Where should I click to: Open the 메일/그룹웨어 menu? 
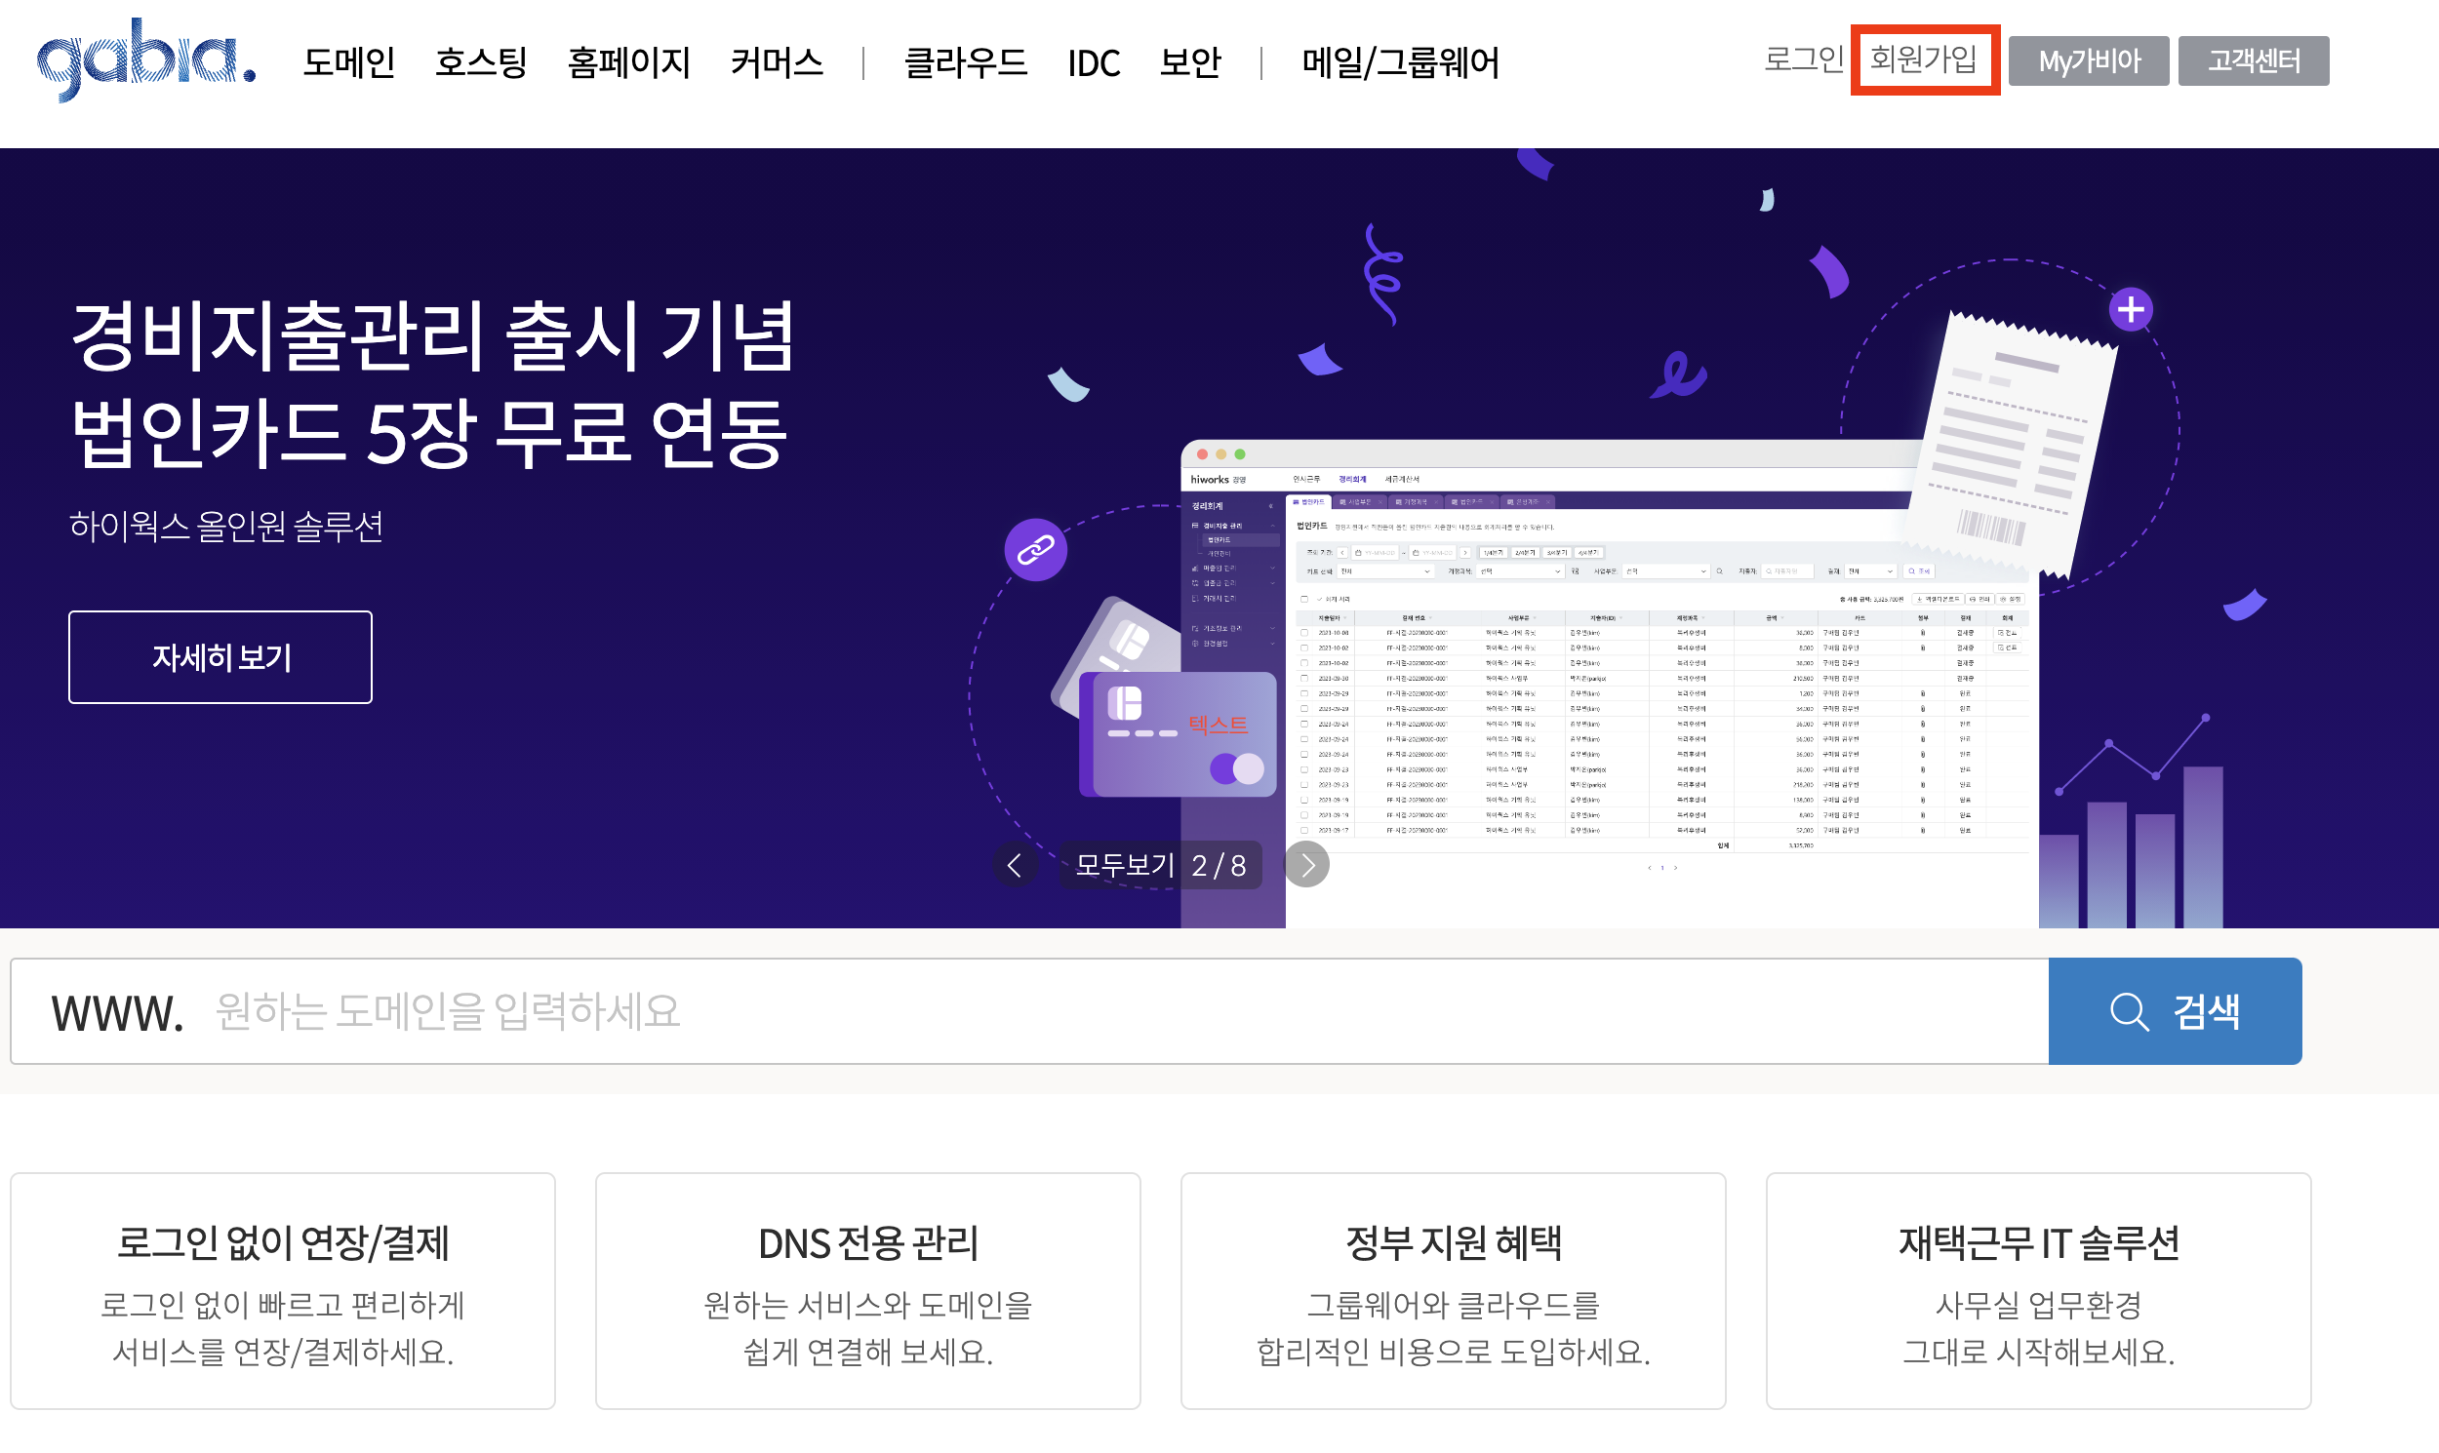(x=1399, y=62)
